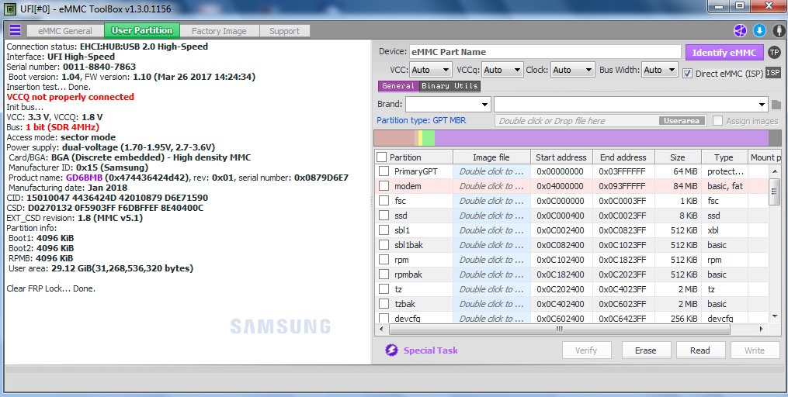Check the ssd partition checkbox
Image resolution: width=788 pixels, height=397 pixels.
click(x=384, y=216)
